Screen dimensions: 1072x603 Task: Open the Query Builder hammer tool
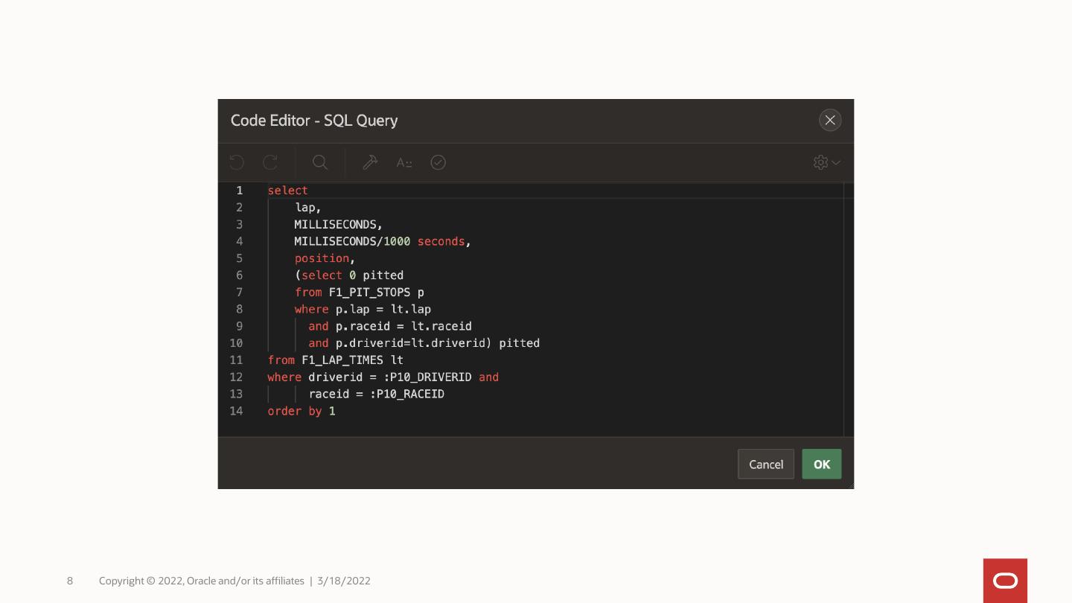click(370, 162)
